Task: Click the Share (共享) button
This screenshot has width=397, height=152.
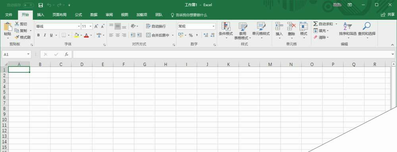Action: pos(388,15)
